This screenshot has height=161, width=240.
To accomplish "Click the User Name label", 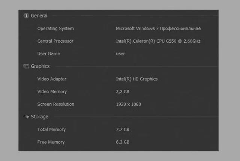I will click(x=49, y=54).
